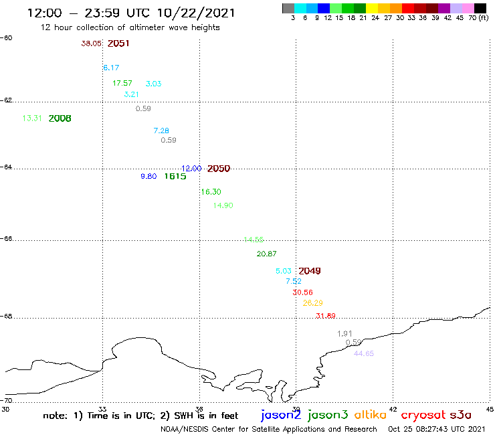
Task: Click the time label 2050
Action: 219,169
